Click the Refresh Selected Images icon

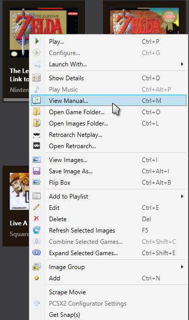pos(37,230)
